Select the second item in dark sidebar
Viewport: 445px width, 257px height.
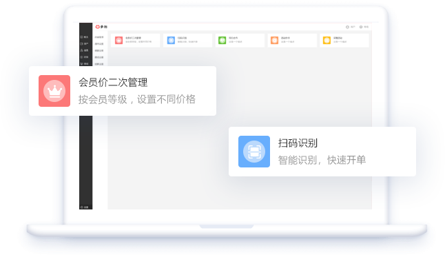tap(84, 43)
